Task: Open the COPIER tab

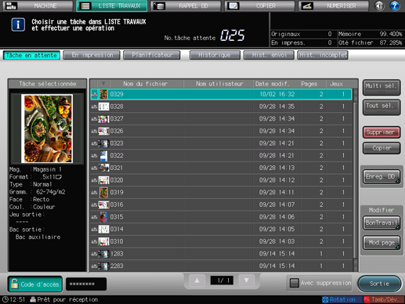Action: (259, 5)
